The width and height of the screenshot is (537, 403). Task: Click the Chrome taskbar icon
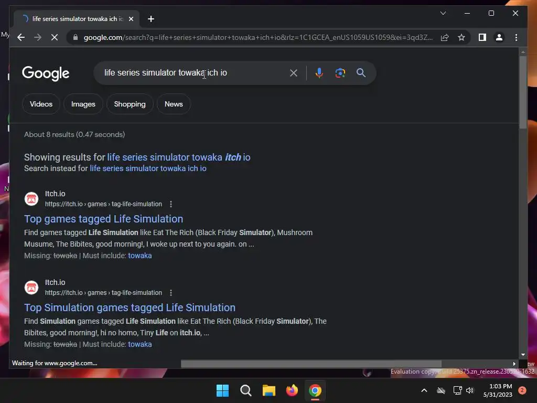tap(315, 390)
